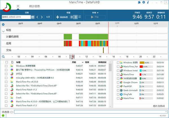Click the brown 文档 timeline bar
Viewport: 169px width, 118px height.
[103, 50]
